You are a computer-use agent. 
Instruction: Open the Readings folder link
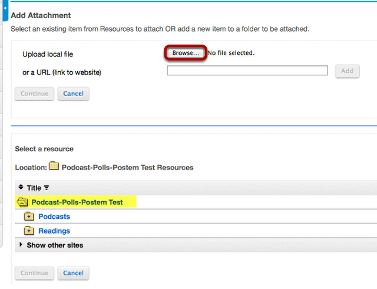54,231
